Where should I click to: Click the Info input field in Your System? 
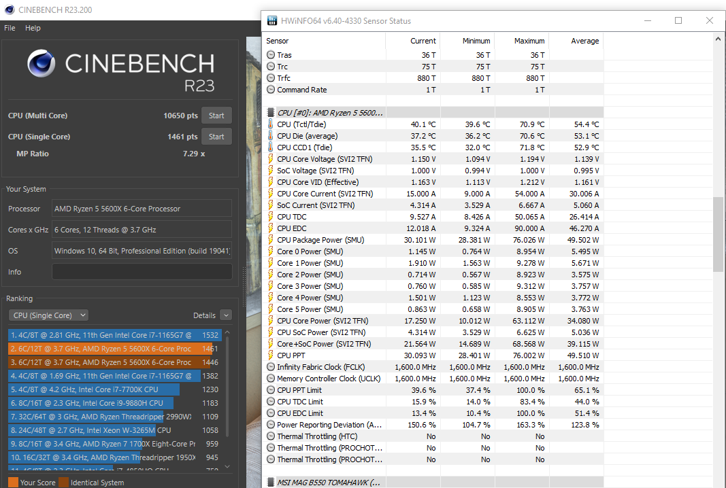tap(142, 271)
